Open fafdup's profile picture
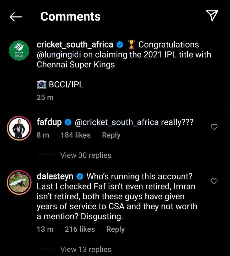 [x=19, y=128]
